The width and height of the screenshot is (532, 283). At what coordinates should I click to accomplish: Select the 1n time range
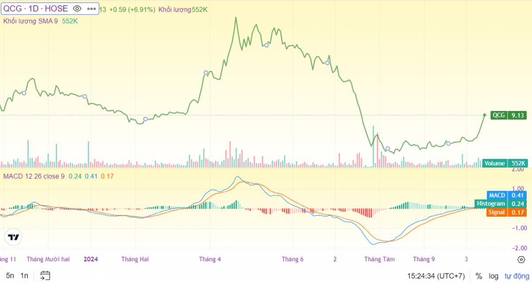[24, 276]
